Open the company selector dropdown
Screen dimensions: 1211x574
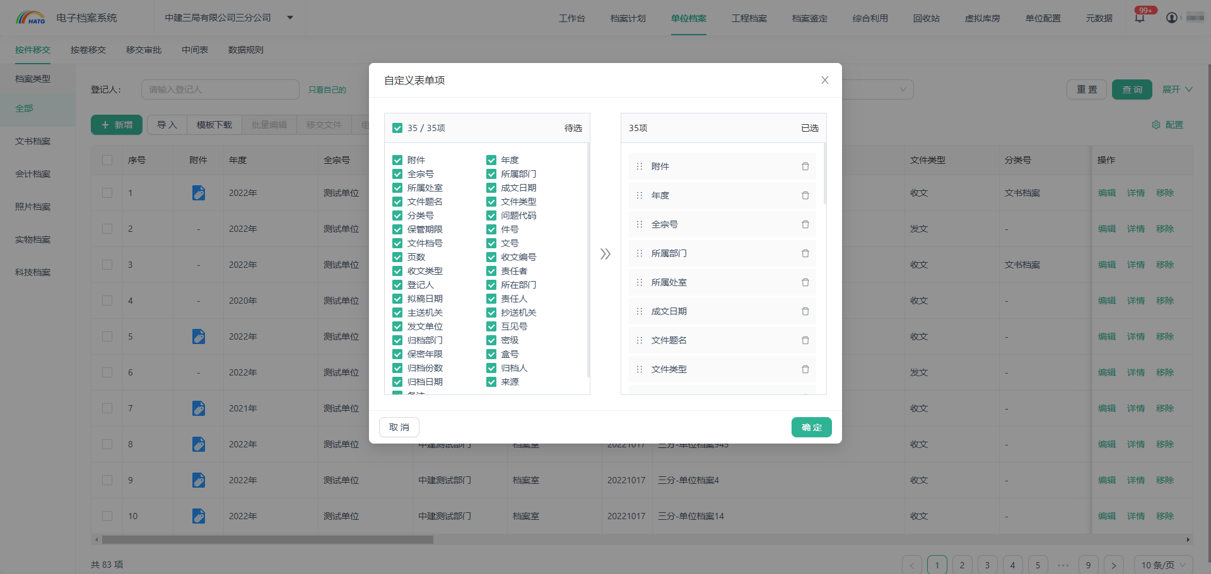[x=290, y=18]
